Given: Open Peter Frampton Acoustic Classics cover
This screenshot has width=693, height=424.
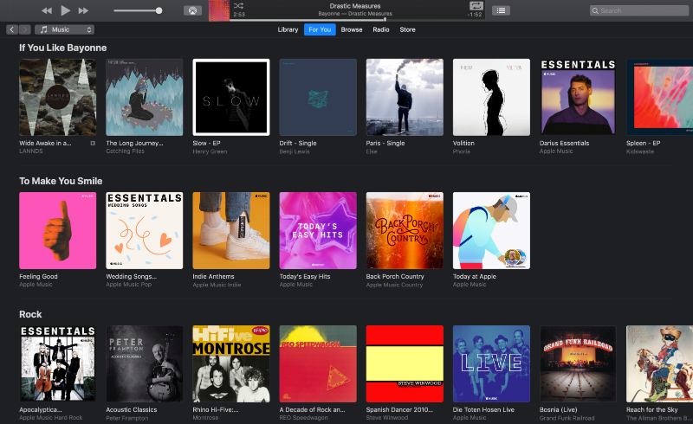Looking at the screenshot, I should (x=144, y=364).
